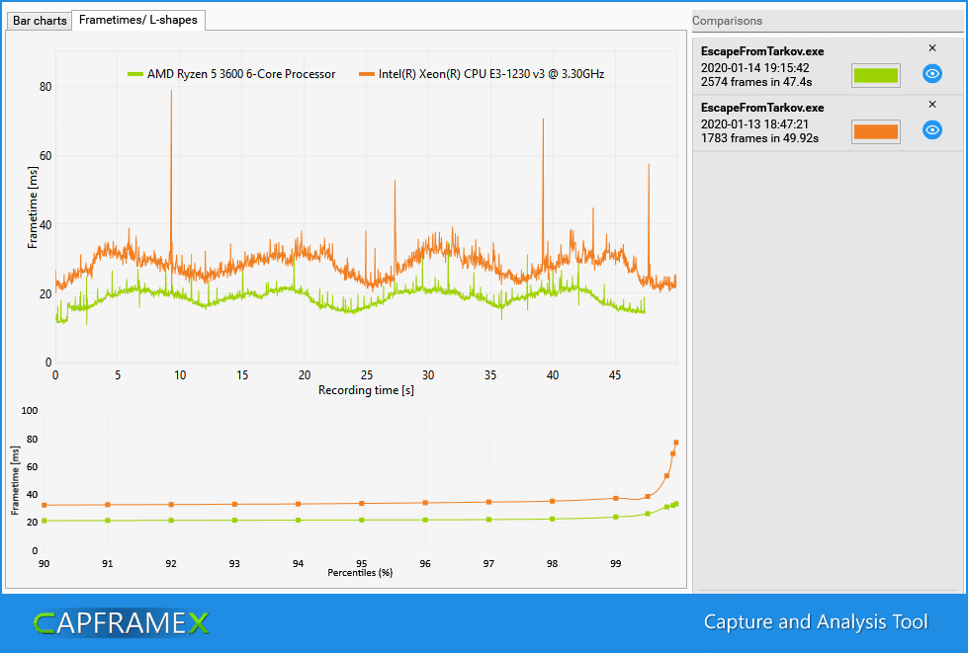Click the '2020-01-14 19:15:42' timestamp
This screenshot has width=968, height=653.
tap(754, 68)
